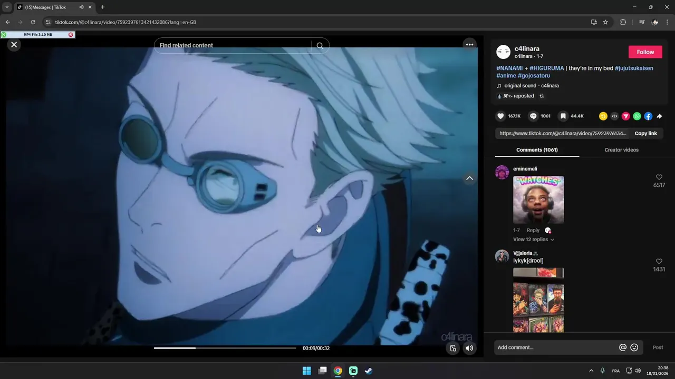This screenshot has height=379, width=675.
Task: Open original sound - c4linara
Action: click(x=531, y=86)
